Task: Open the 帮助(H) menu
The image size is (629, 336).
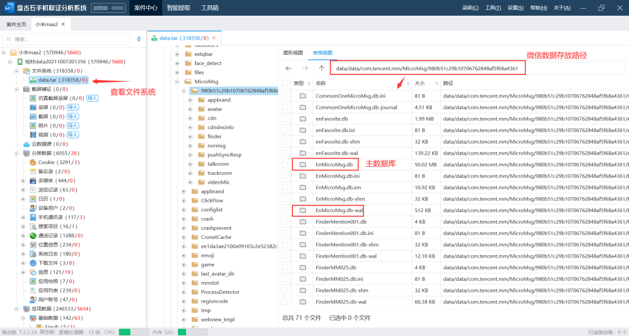Action: pyautogui.click(x=538, y=8)
